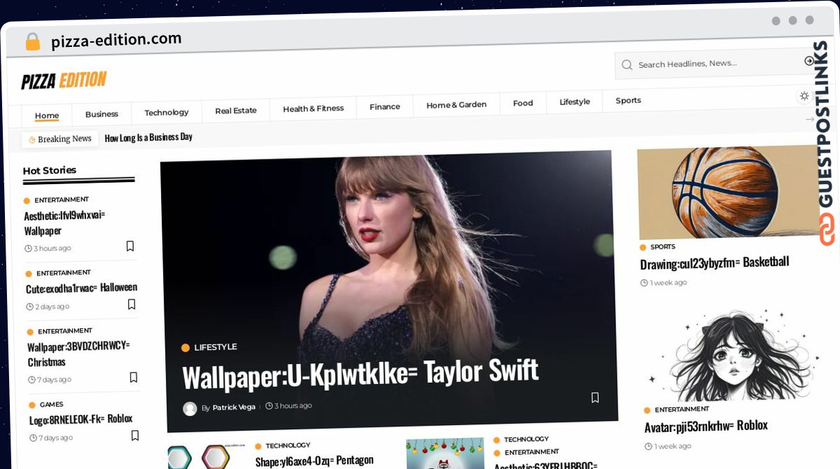Click "1 week ago" under the Basketball headline
The width and height of the screenshot is (840, 469).
(668, 283)
